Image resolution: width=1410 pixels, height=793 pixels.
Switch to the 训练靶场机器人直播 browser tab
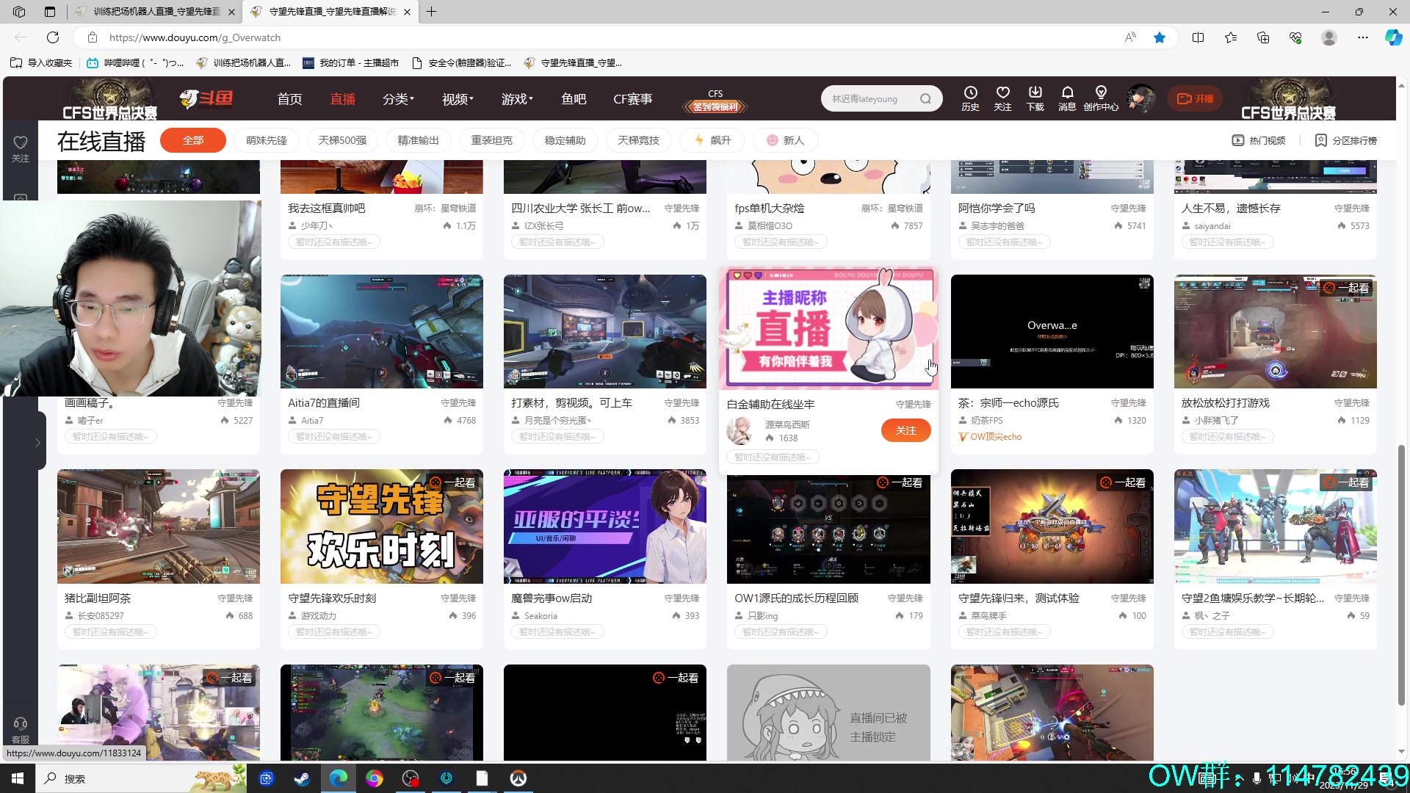pos(155,12)
